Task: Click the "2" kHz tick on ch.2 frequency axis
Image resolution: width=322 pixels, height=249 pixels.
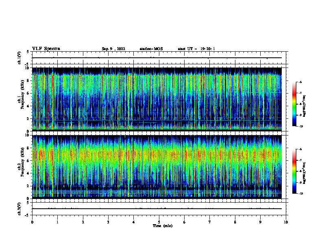Action: (x=28, y=186)
